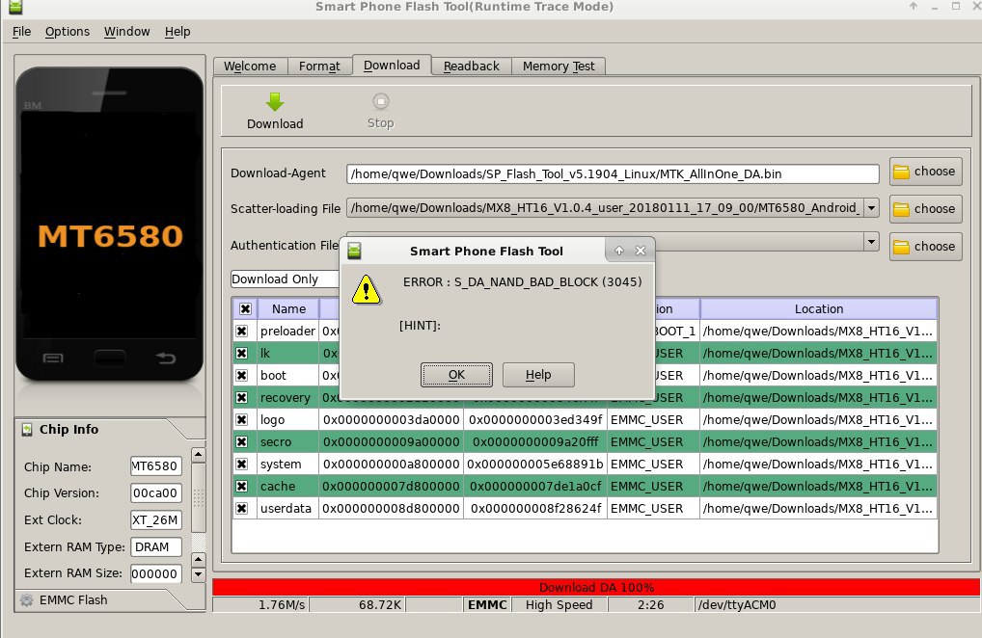
Task: Open the Download Only mode combo box
Action: pyautogui.click(x=285, y=279)
